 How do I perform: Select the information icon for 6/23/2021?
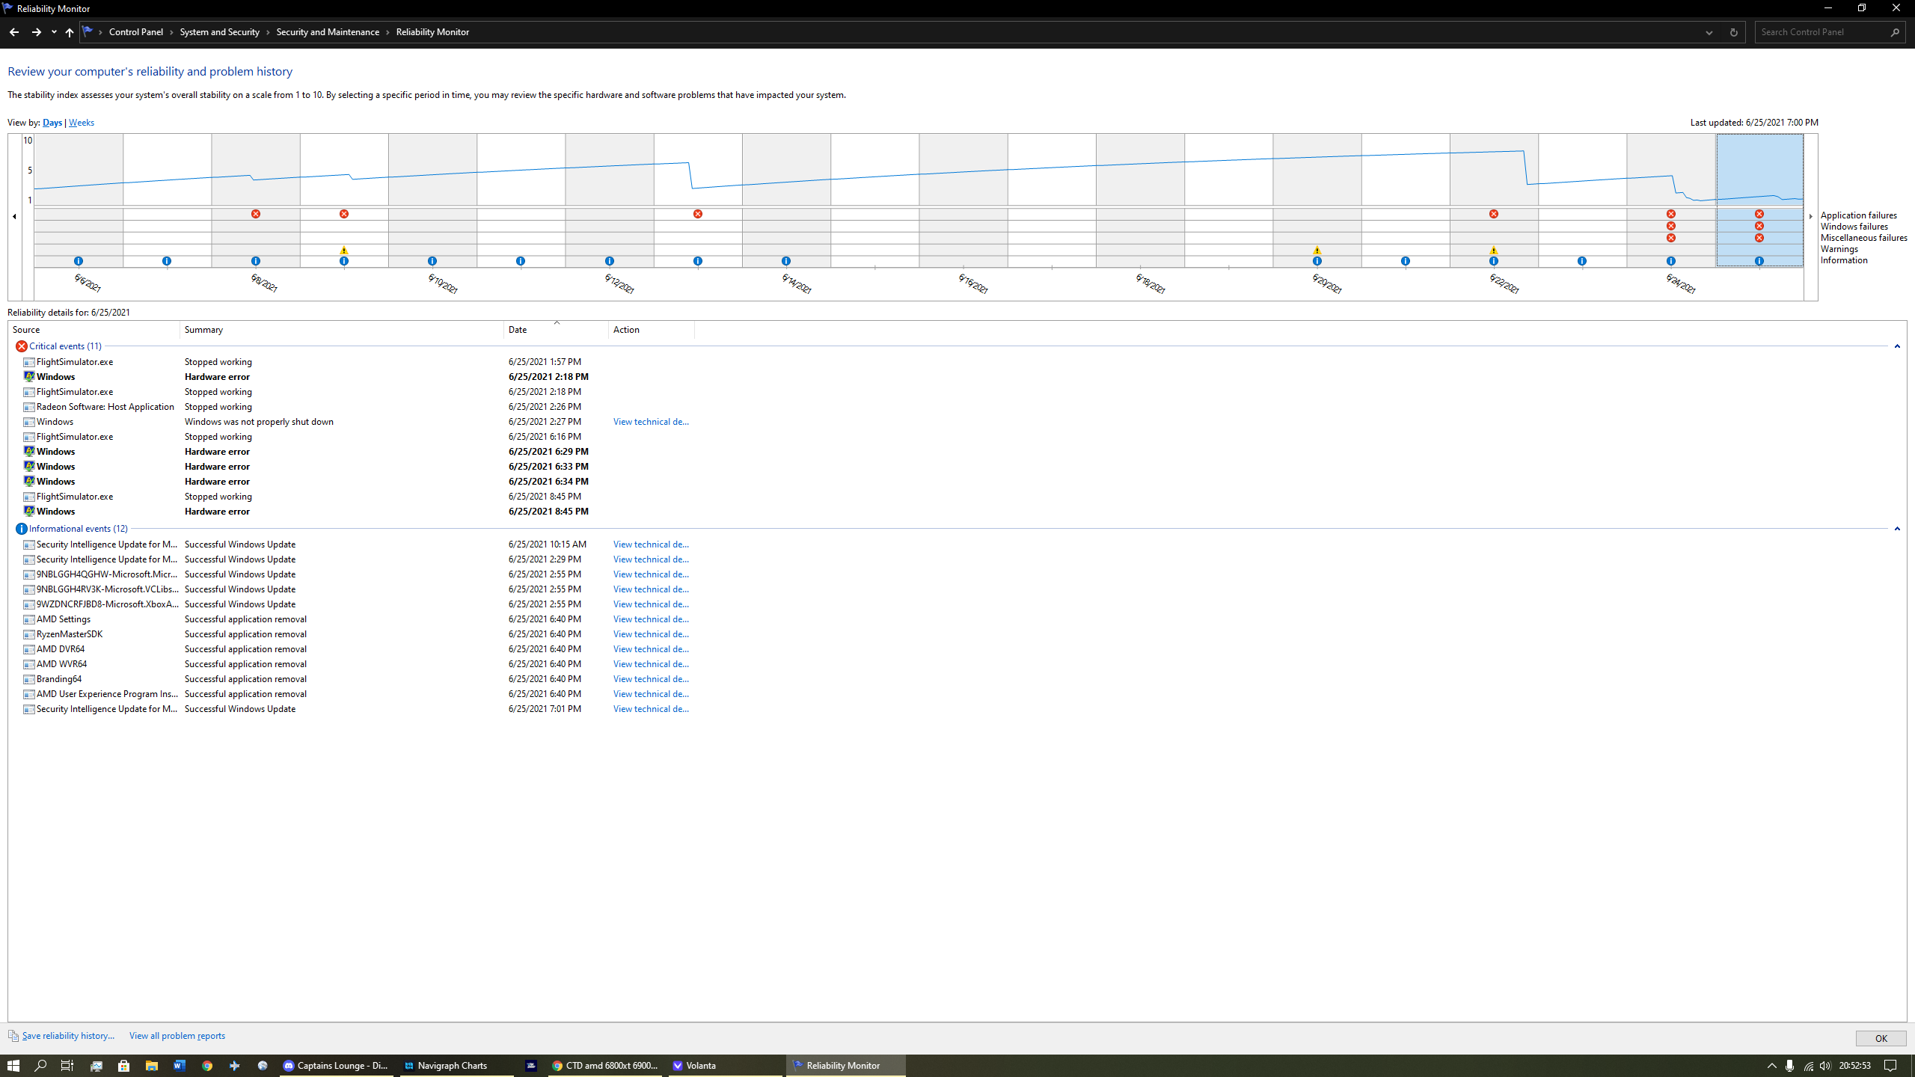[x=1582, y=261]
